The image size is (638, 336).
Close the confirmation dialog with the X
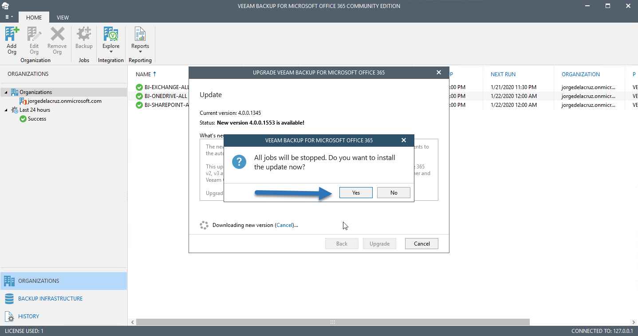[x=404, y=140]
